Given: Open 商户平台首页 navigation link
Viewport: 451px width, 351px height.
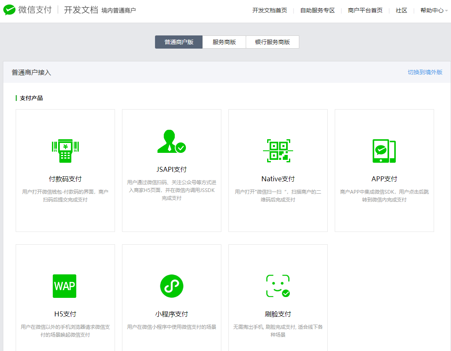Looking at the screenshot, I should [365, 10].
